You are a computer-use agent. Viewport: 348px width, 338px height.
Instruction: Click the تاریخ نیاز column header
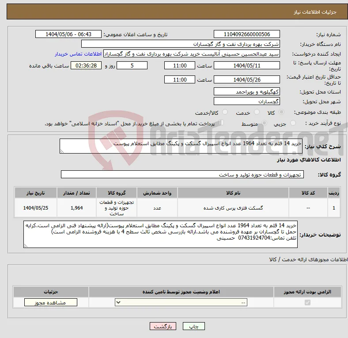coord(36,193)
